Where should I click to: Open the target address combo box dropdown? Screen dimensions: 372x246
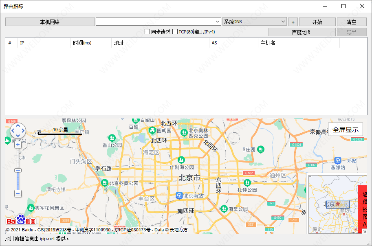(218, 22)
